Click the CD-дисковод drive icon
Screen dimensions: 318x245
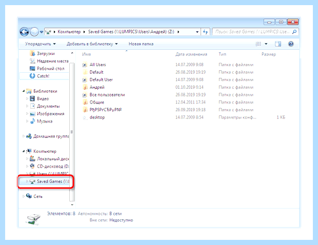click(32, 167)
